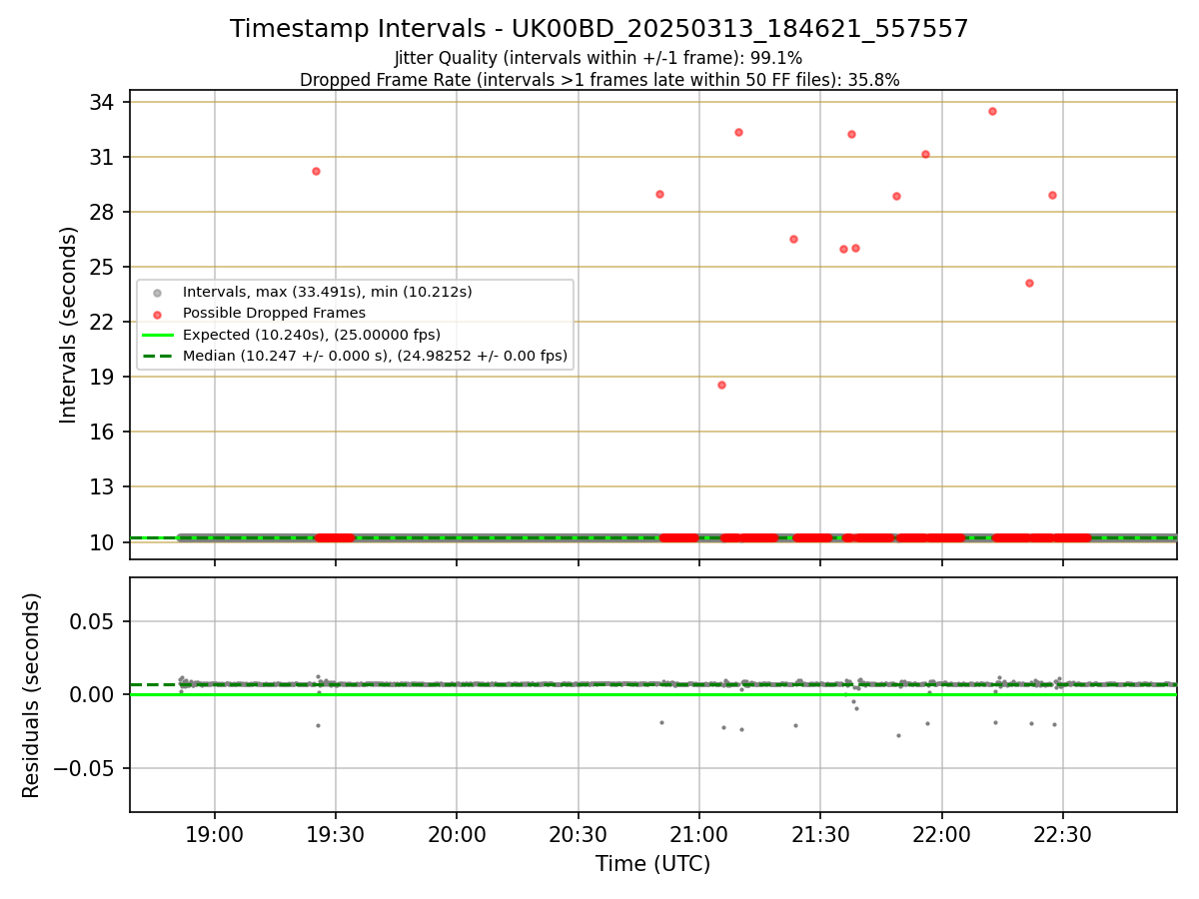This screenshot has width=1199, height=899.
Task: Click the x-axis tick label 22:00
Action: coord(941,835)
